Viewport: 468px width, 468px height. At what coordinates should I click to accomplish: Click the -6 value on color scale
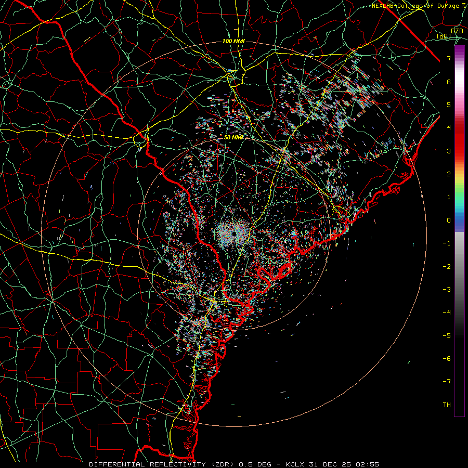pyautogui.click(x=447, y=359)
